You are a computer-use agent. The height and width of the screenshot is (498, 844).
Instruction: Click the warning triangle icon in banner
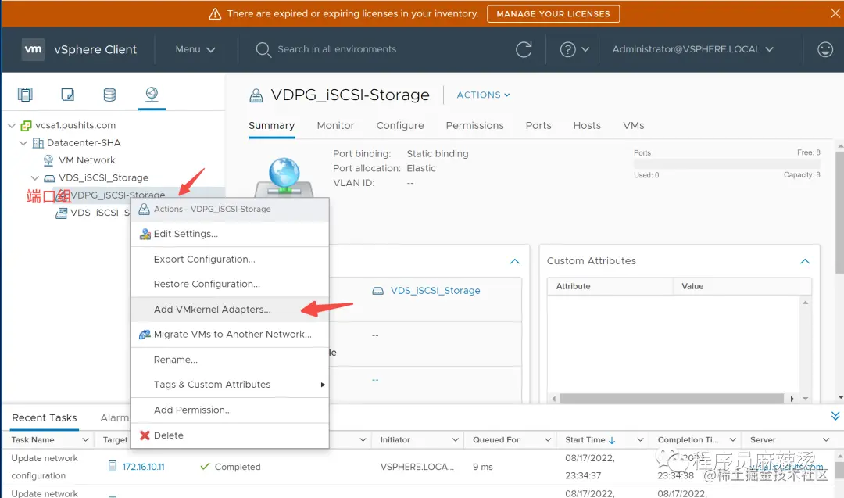[x=215, y=13]
